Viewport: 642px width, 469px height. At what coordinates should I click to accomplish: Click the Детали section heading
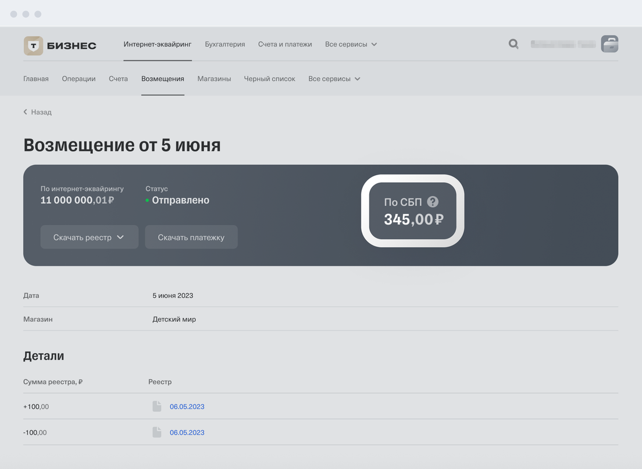tap(44, 356)
